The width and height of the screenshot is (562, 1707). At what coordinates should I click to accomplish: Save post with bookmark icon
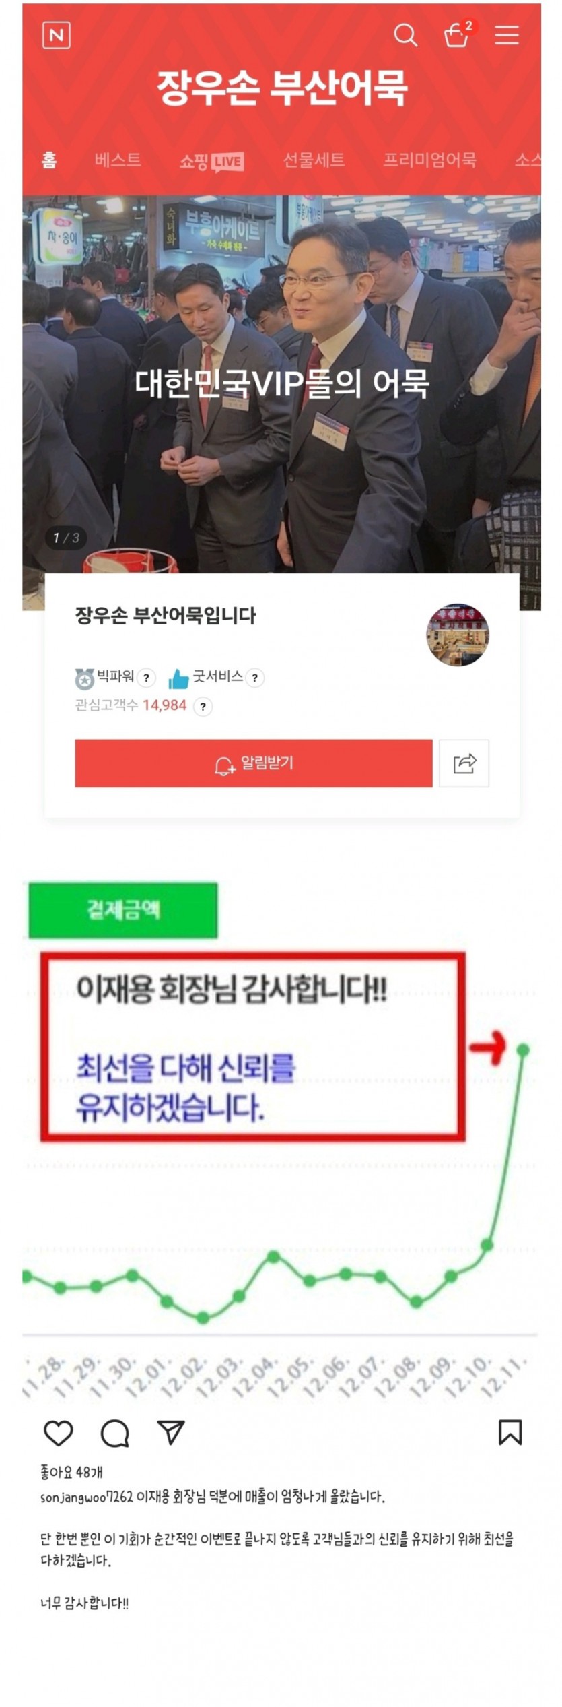point(510,1432)
